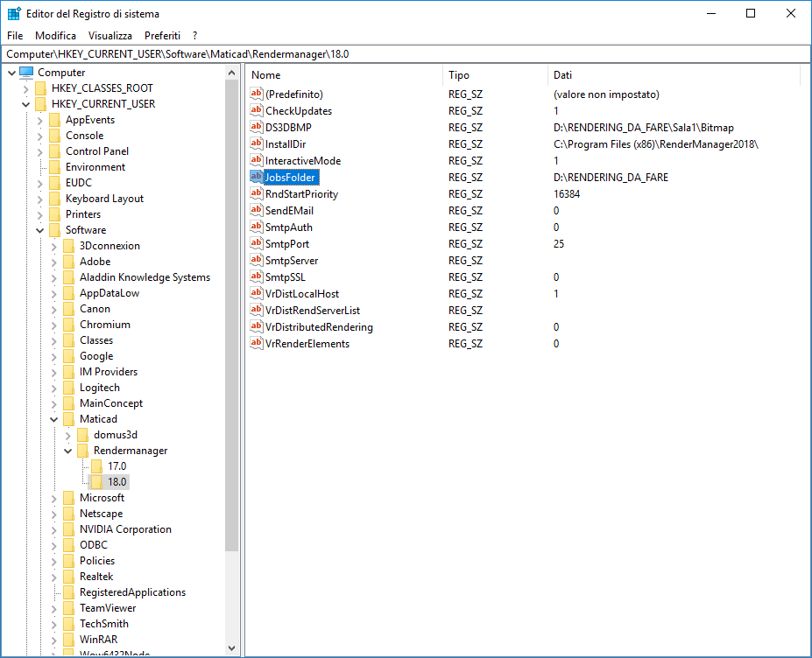Select the Computer root node icon

click(x=26, y=73)
